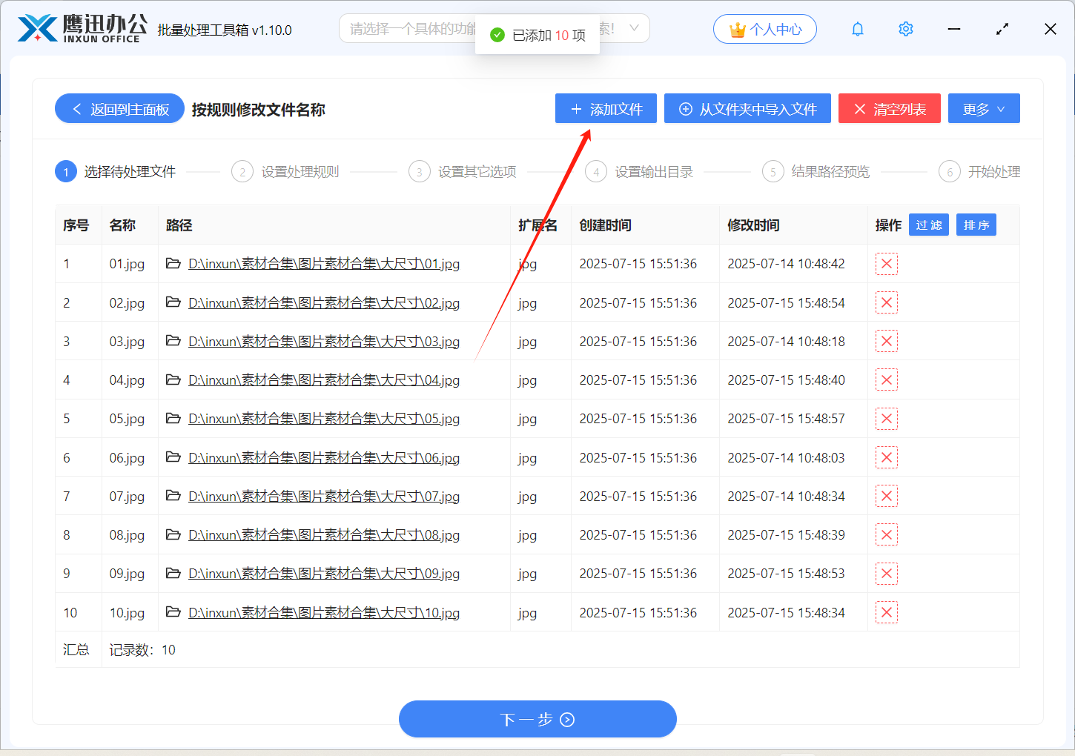Go to step 5 结果路径预览
The height and width of the screenshot is (756, 1075).
pyautogui.click(x=816, y=172)
